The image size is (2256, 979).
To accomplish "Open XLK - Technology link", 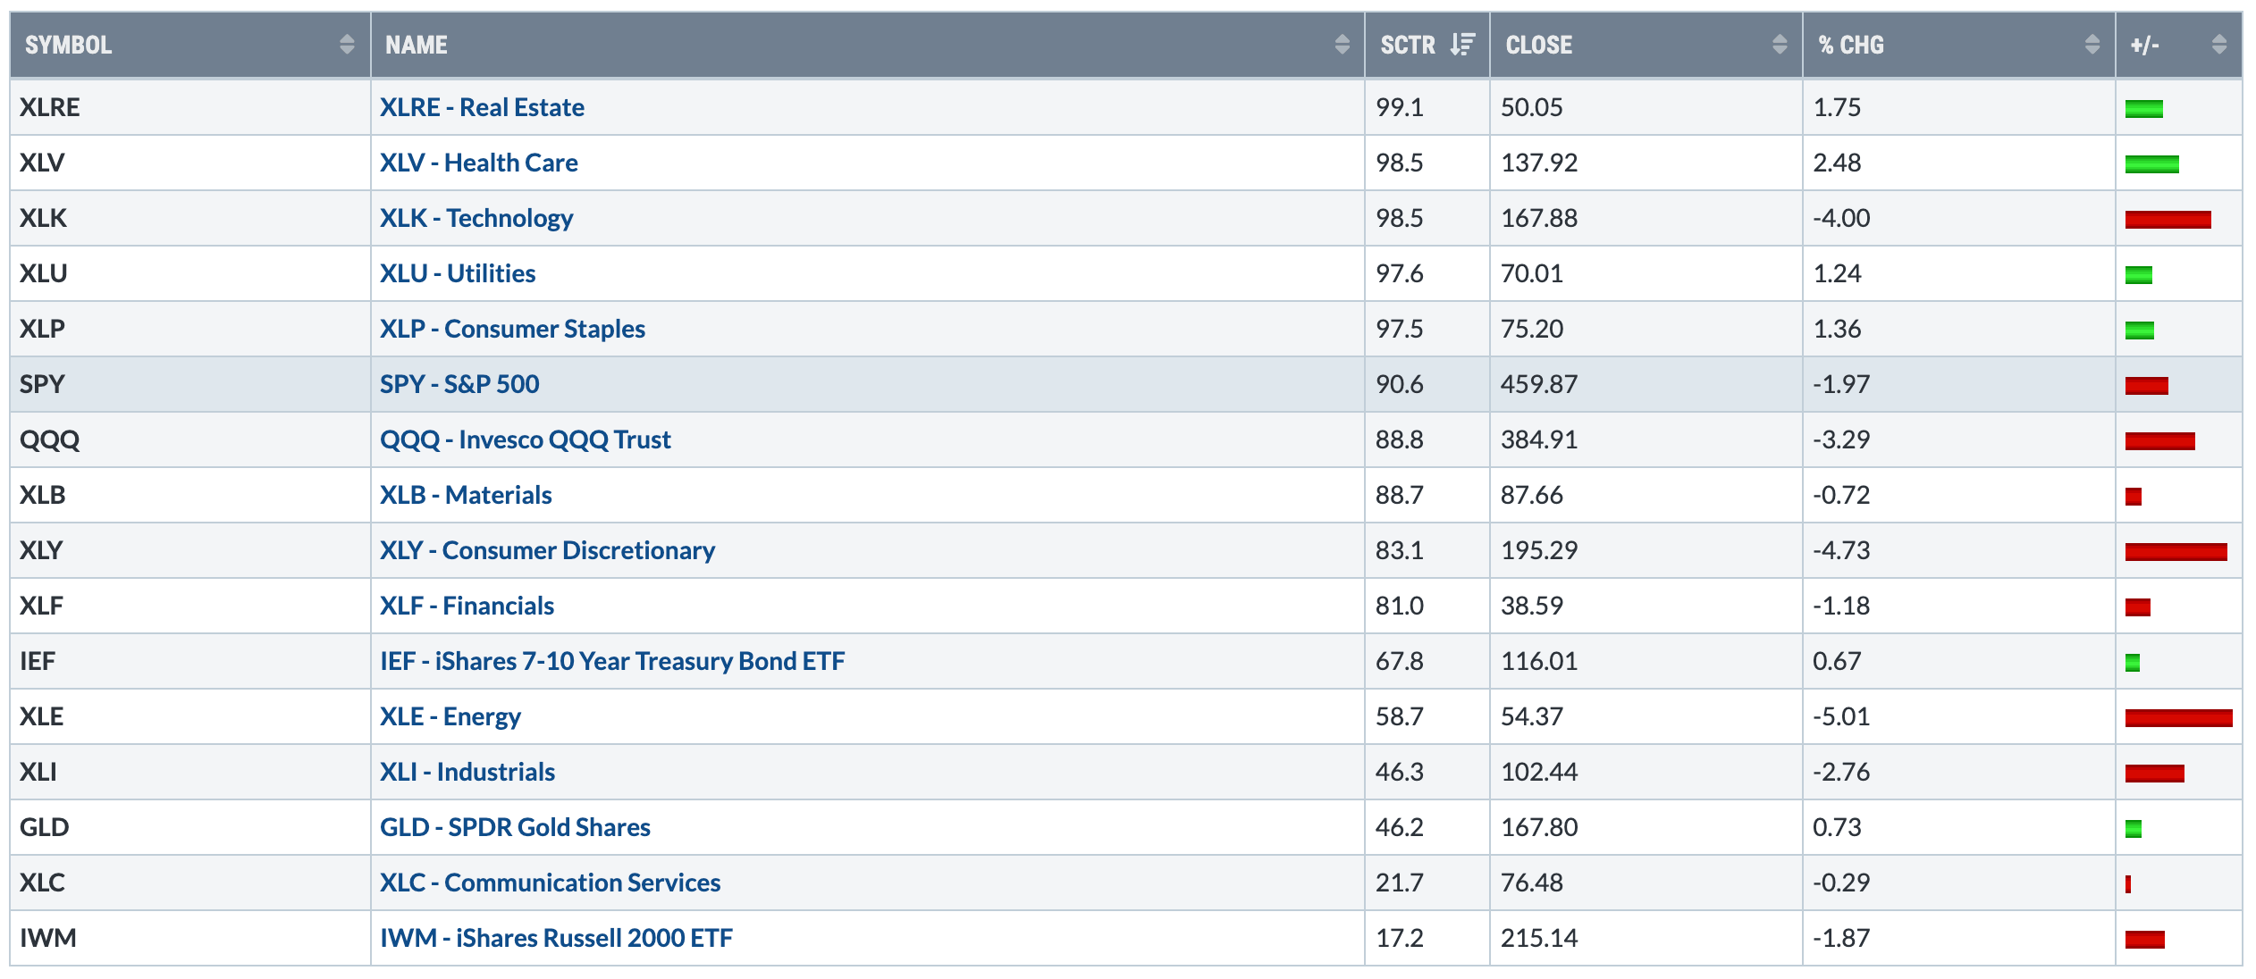I will pos(476,218).
